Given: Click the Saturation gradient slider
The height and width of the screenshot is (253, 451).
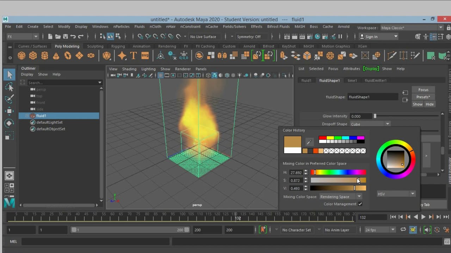Looking at the screenshot, I should [x=338, y=180].
